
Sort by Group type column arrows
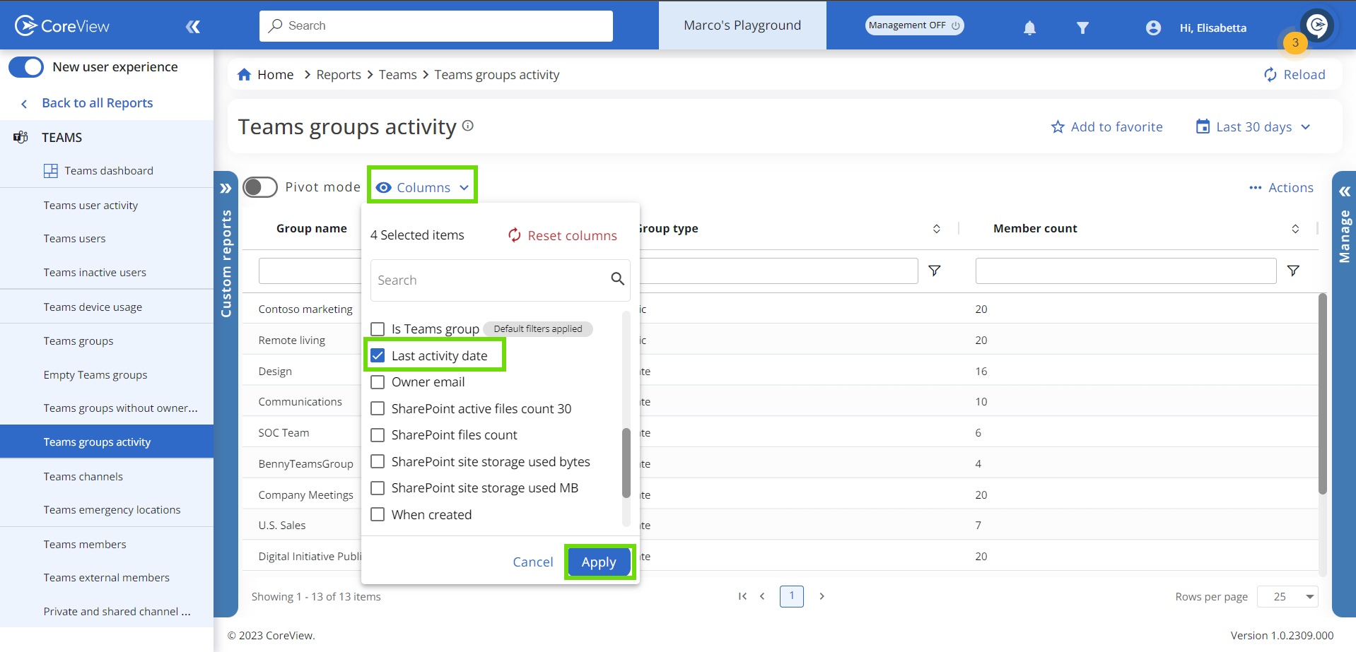click(936, 229)
